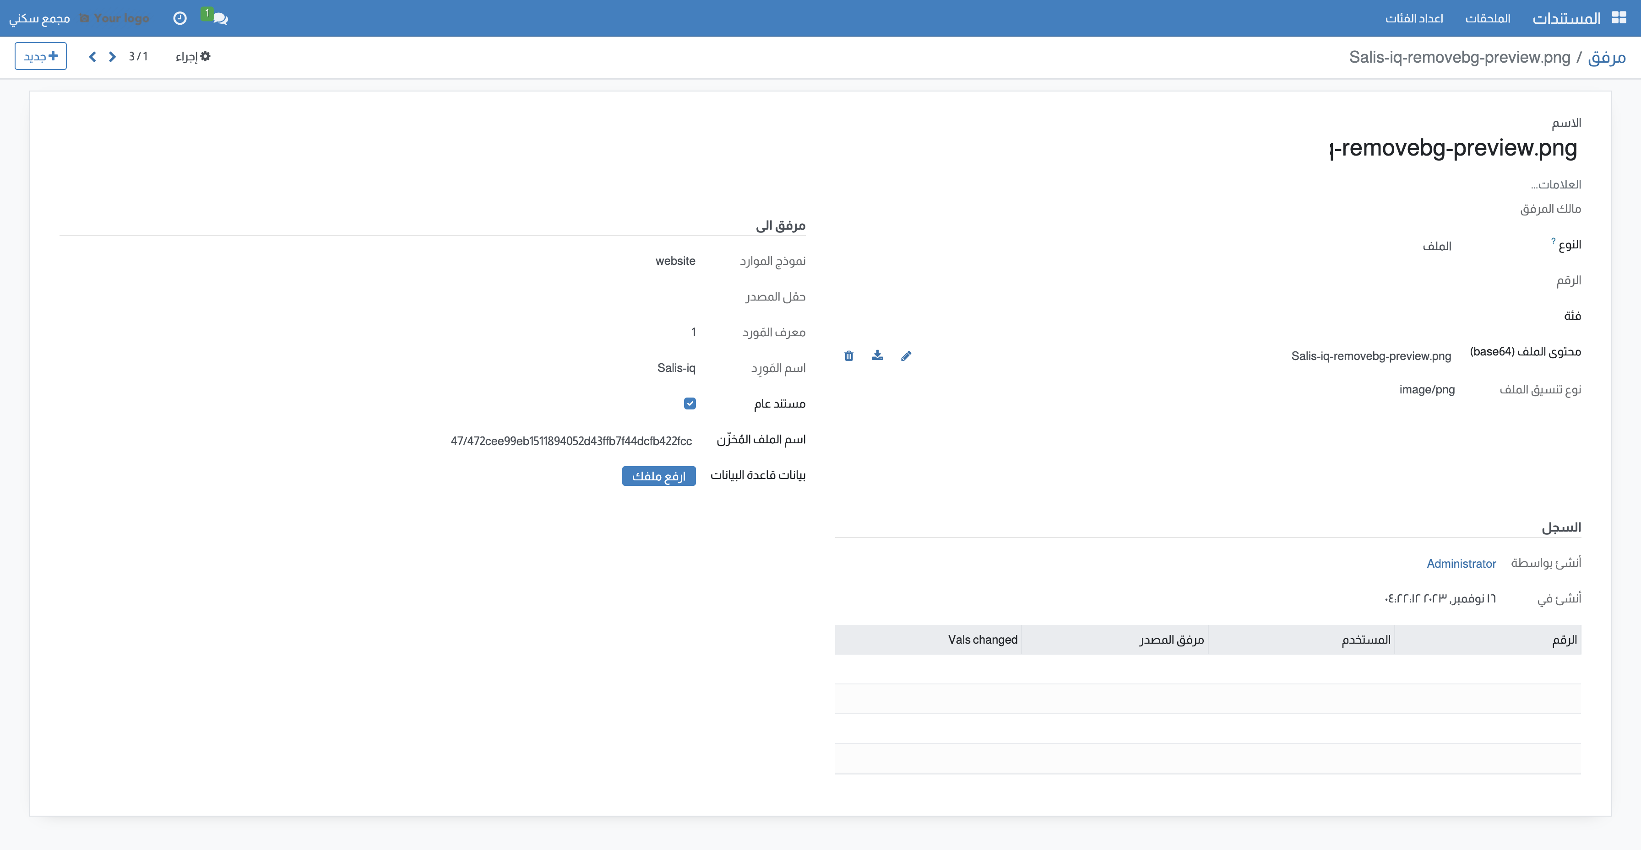Click the 1 / 3 record pager counter
This screenshot has width=1641, height=850.
138,57
